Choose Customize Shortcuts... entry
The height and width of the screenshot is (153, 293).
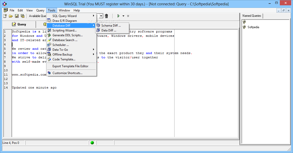(72, 73)
